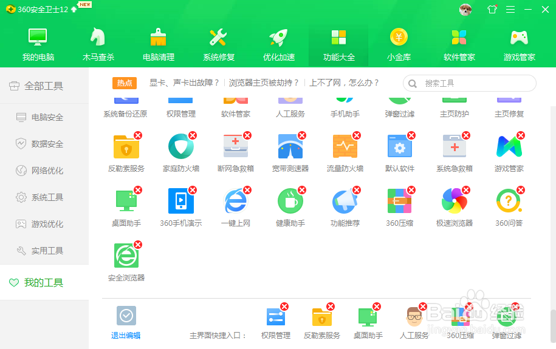Select 网络优化 category in sidebar
The height and width of the screenshot is (349, 556).
point(44,171)
